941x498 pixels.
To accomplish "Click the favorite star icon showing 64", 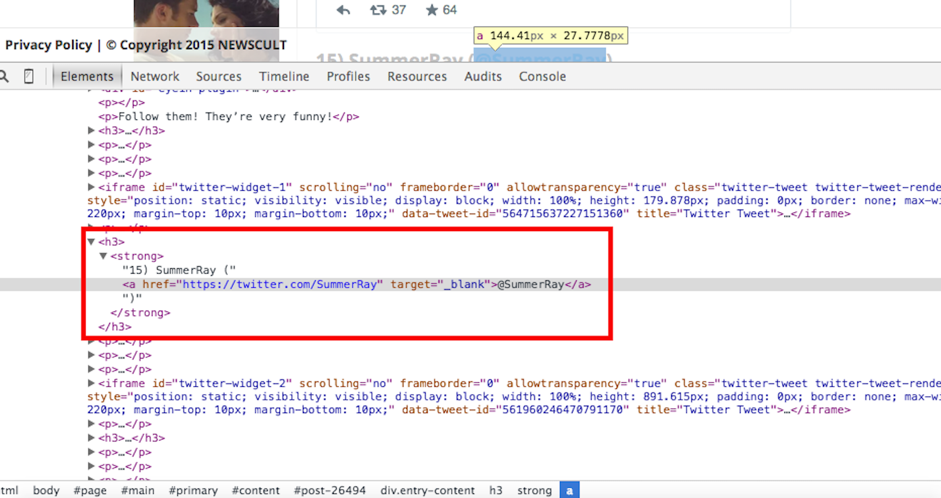I will [430, 10].
